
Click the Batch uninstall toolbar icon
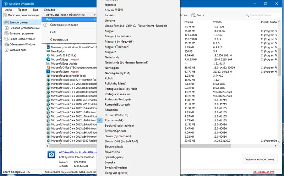pyautogui.click(x=5, y=15)
